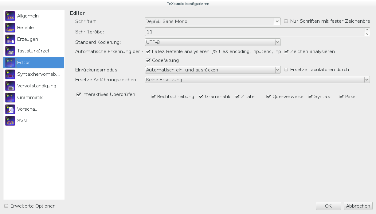Click the Allgemein TXS icon
376x214 pixels.
click(10, 16)
